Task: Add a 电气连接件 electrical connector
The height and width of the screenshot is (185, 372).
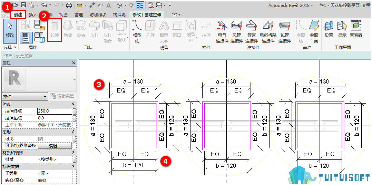Action: [222, 32]
